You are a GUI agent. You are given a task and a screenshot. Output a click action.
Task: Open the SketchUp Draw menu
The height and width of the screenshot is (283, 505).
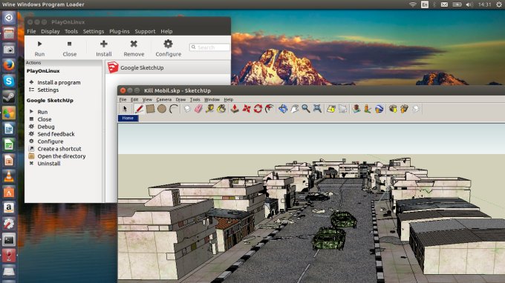(180, 99)
